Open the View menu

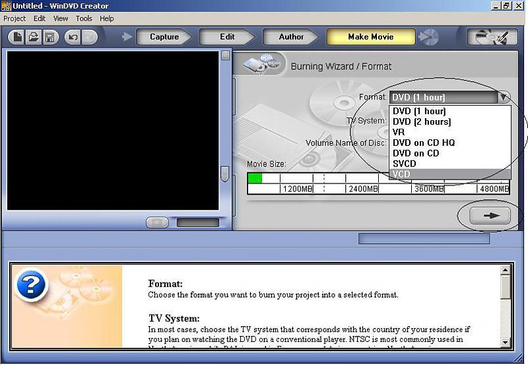pos(61,18)
